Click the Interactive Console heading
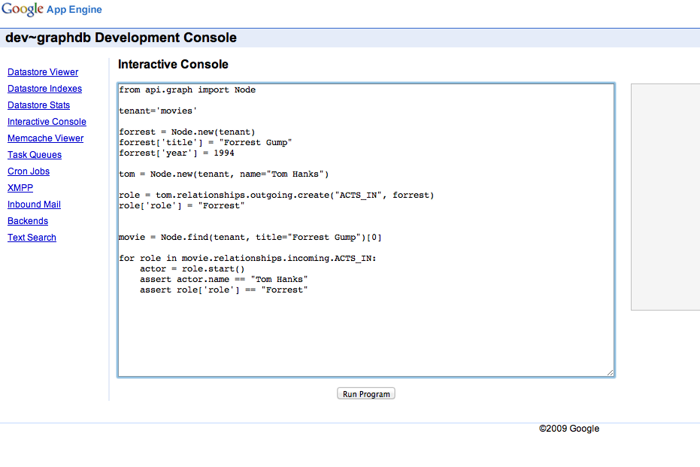The width and height of the screenshot is (700, 467). [173, 64]
